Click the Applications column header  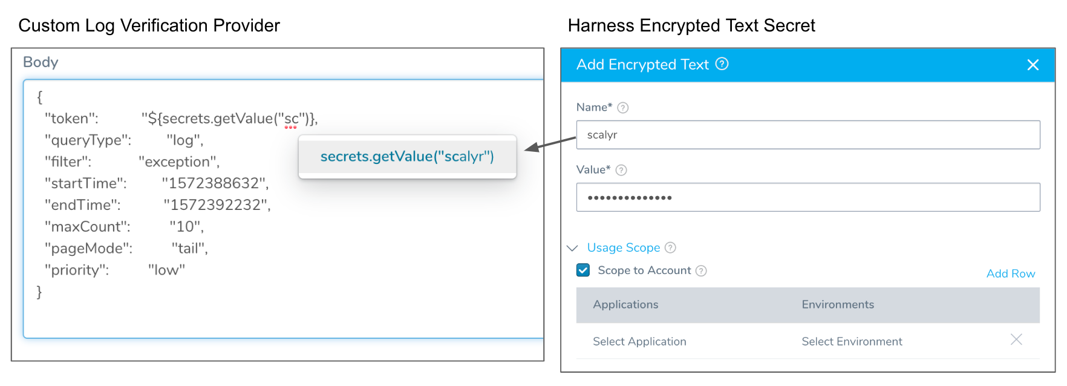pos(625,305)
